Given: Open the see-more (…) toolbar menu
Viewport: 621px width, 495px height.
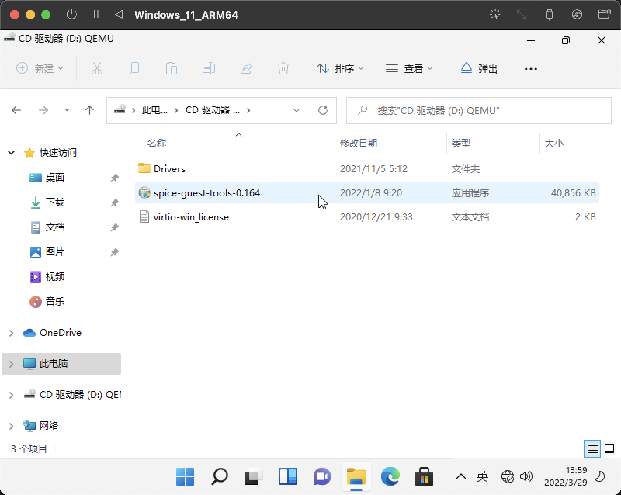Looking at the screenshot, I should (x=531, y=68).
